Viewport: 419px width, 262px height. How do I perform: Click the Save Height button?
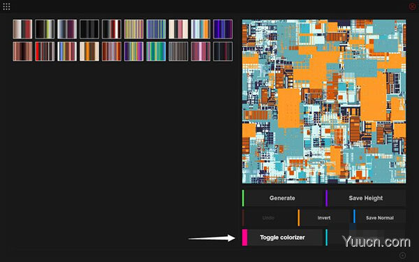(x=365, y=198)
